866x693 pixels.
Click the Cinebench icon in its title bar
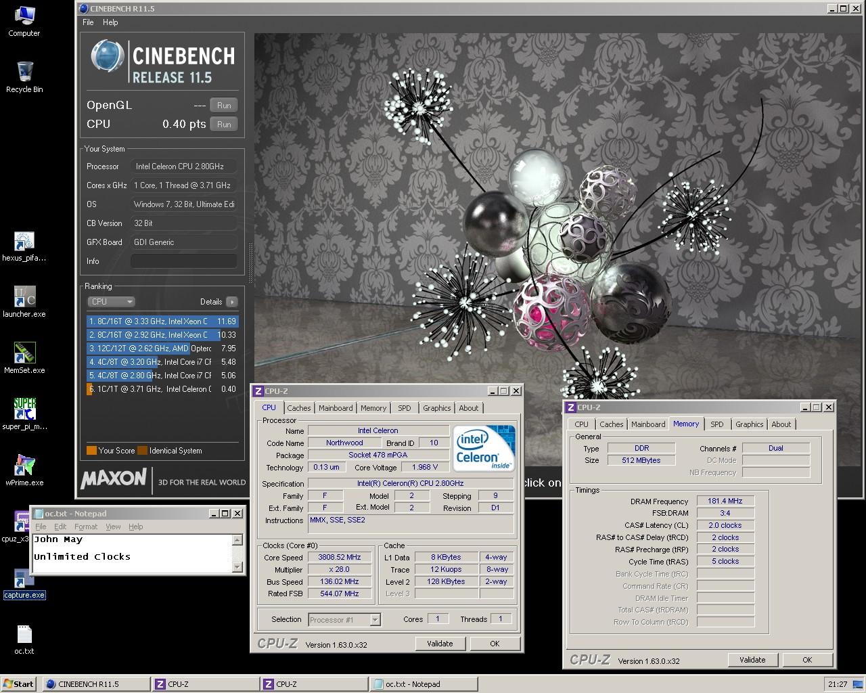(x=84, y=9)
